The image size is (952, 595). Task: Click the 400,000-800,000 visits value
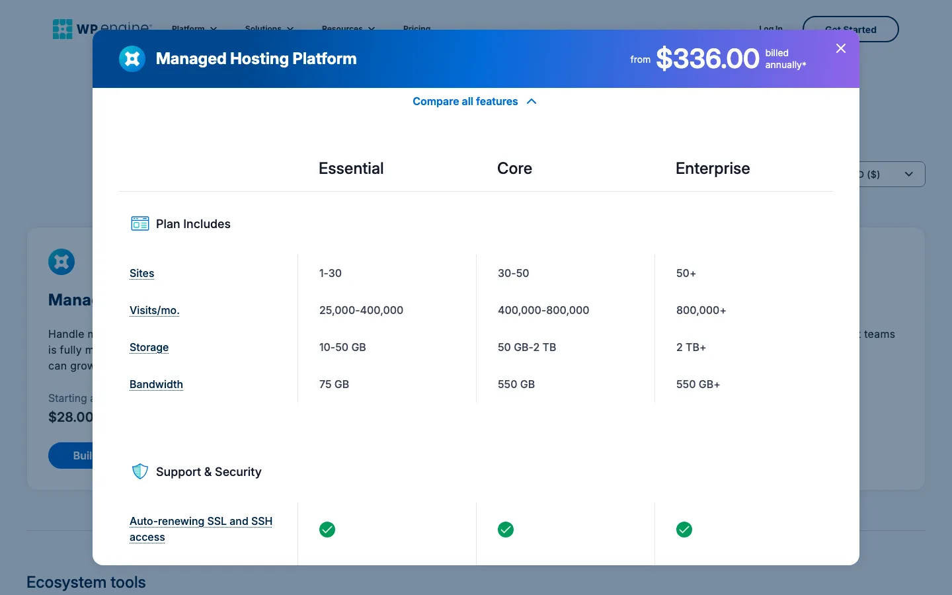point(543,310)
